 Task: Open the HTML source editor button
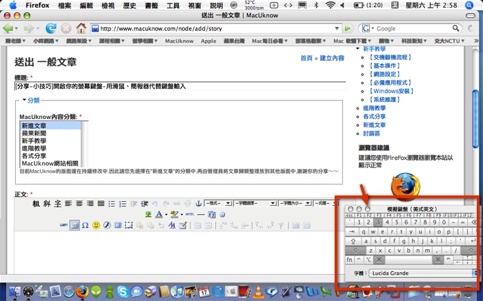190,215
